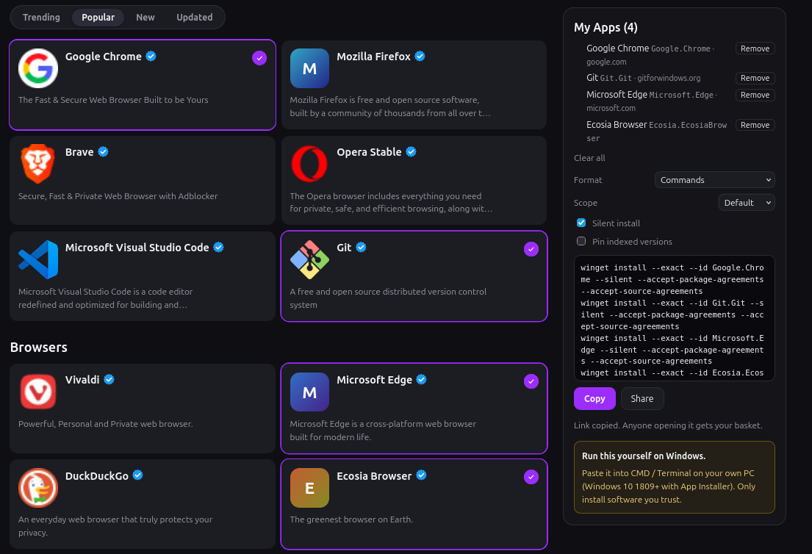The height and width of the screenshot is (554, 812).
Task: Switch to the Updated tab
Action: click(x=194, y=17)
